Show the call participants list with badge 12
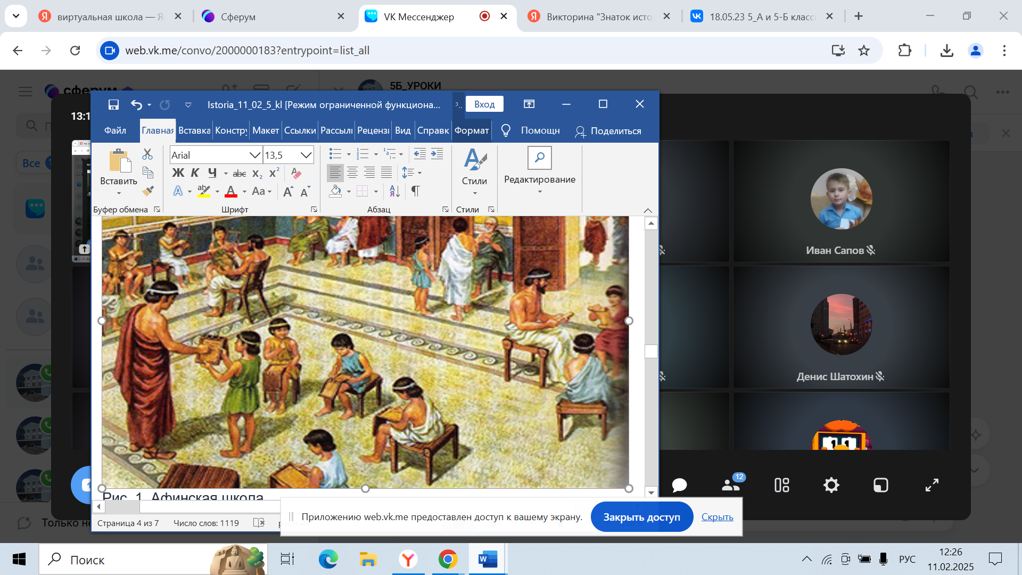The image size is (1022, 575). (x=731, y=484)
